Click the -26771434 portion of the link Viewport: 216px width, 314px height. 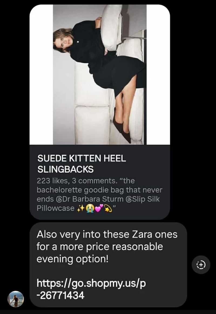tap(60, 295)
